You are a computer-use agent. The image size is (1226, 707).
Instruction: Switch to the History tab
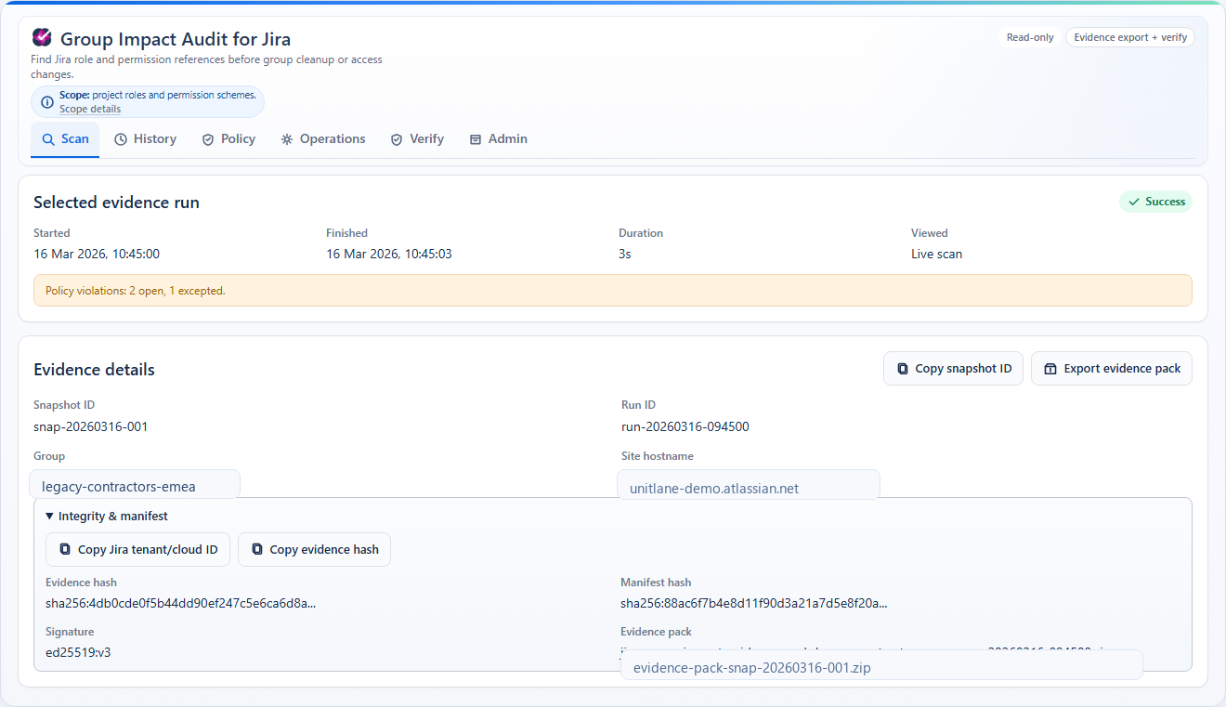[146, 138]
